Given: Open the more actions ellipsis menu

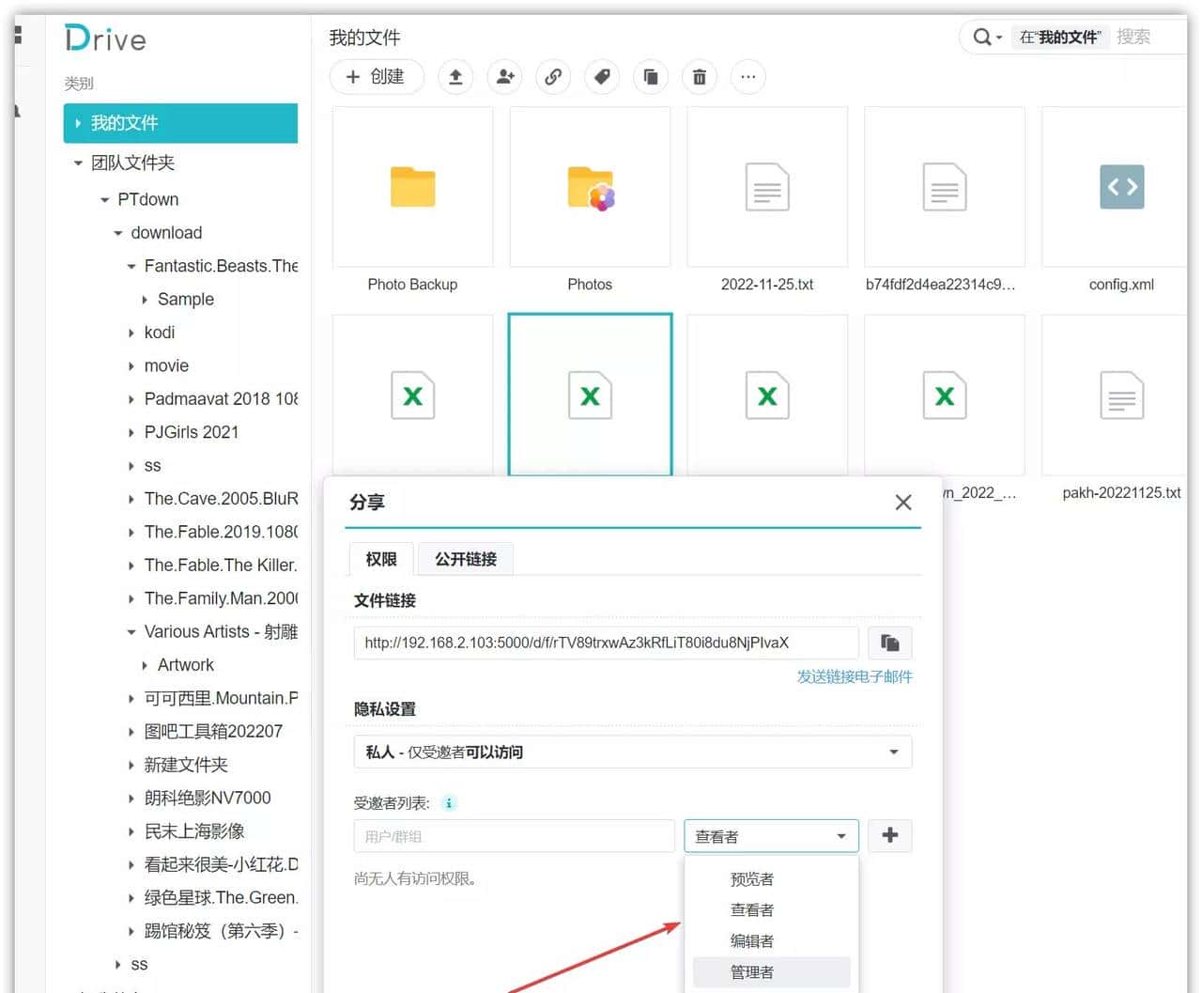Looking at the screenshot, I should [747, 77].
